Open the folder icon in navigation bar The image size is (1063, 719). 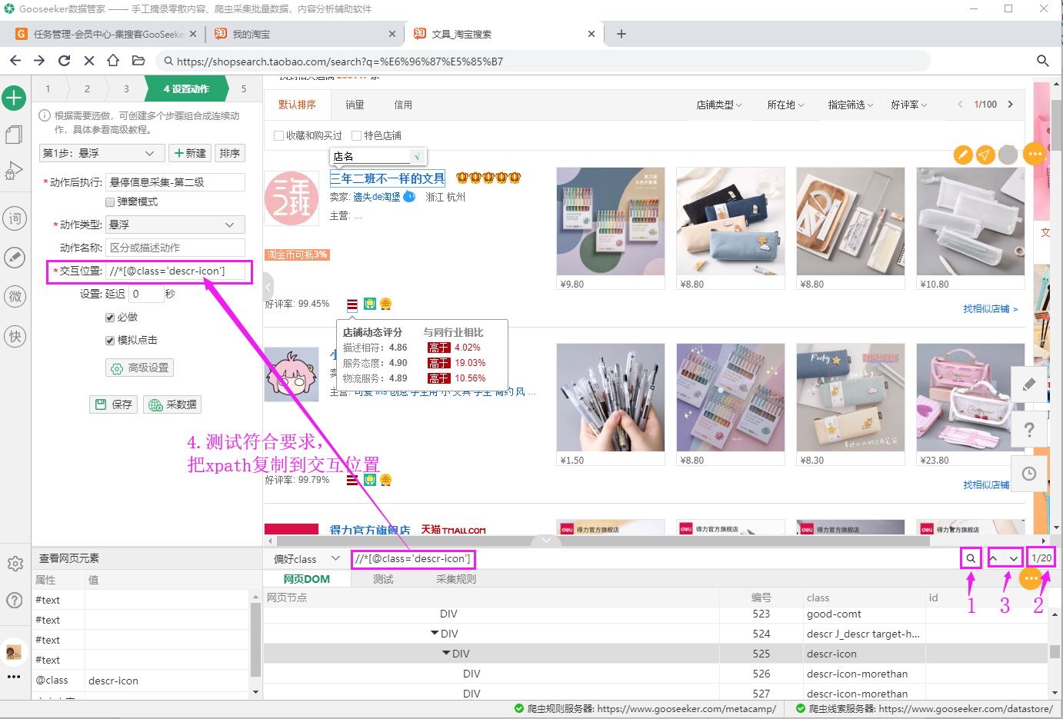click(138, 61)
